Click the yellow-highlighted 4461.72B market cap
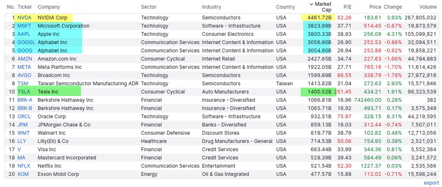The image size is (442, 187). (x=318, y=18)
